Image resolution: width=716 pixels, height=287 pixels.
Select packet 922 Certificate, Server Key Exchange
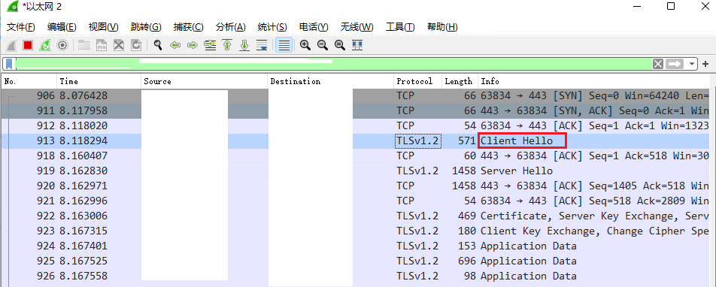tap(356, 216)
